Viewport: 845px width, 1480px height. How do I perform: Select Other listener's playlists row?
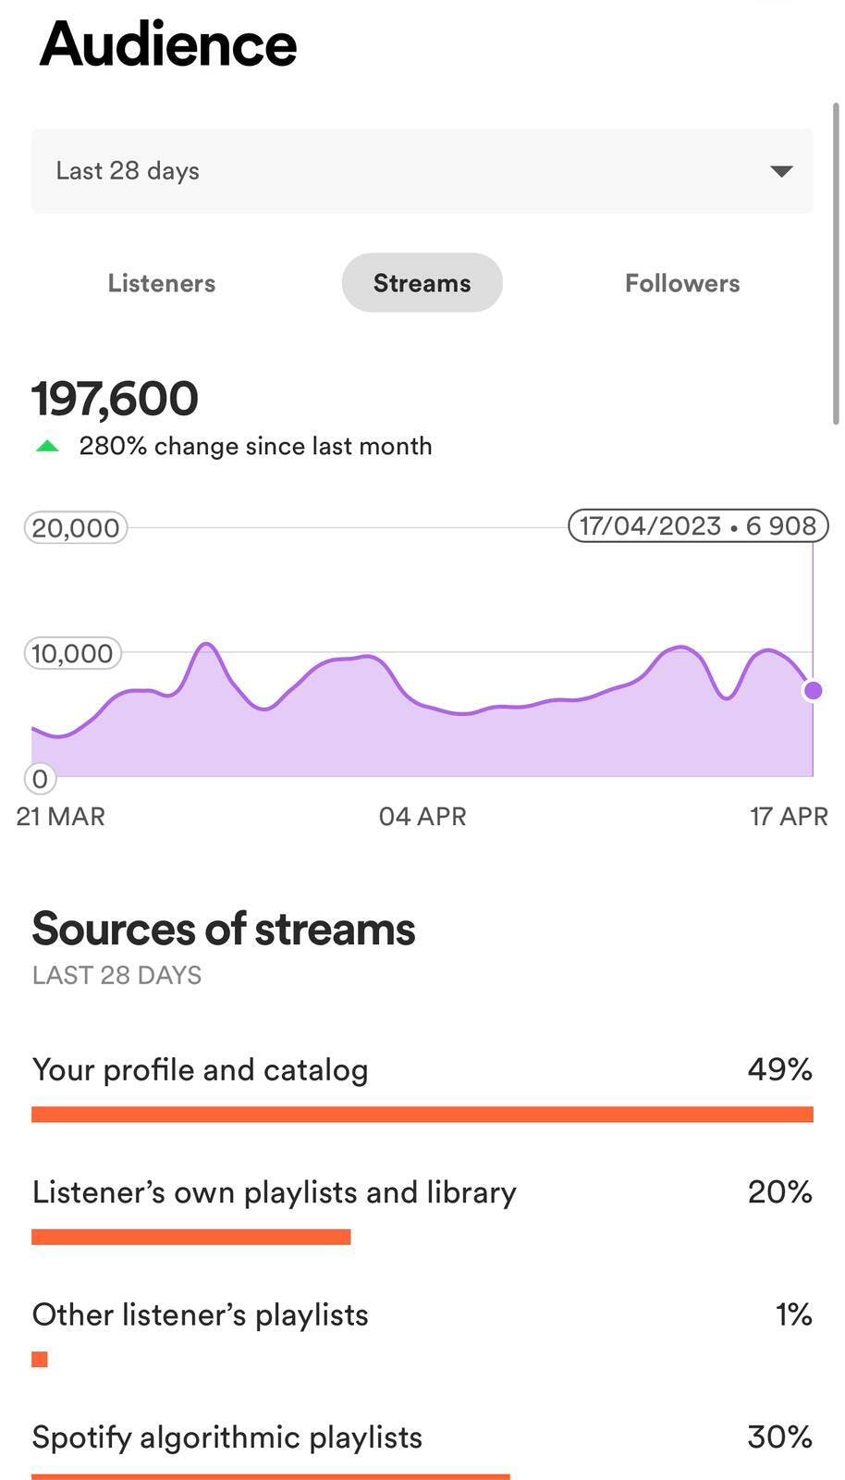pyautogui.click(x=201, y=1315)
